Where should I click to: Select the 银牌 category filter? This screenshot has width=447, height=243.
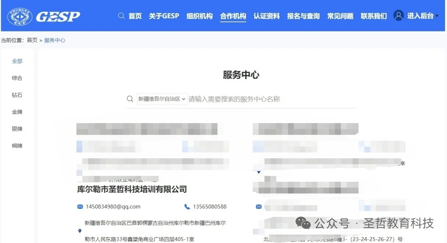coord(17,129)
